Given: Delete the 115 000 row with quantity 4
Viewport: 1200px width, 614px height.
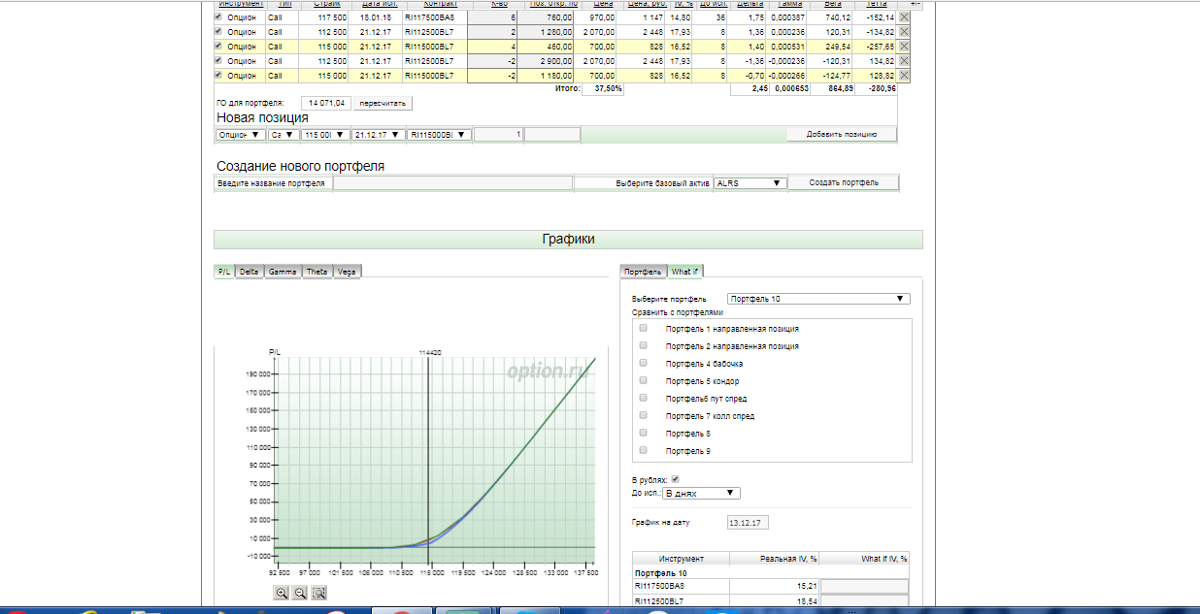Looking at the screenshot, I should [x=904, y=47].
